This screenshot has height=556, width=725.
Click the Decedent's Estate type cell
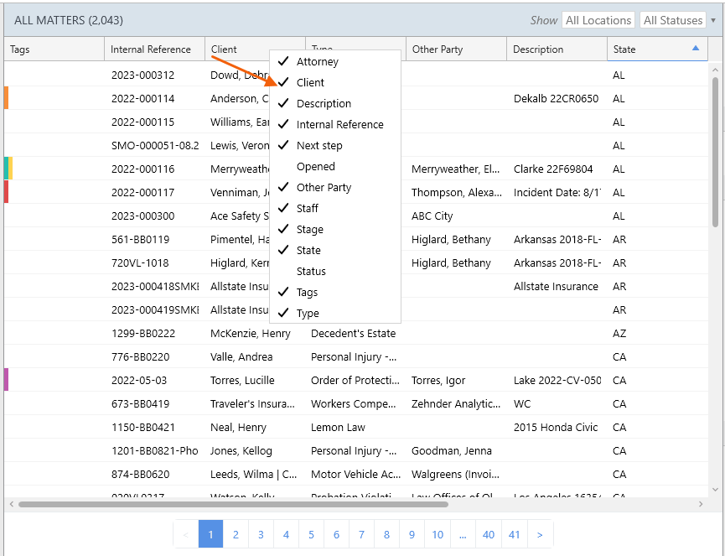pyautogui.click(x=353, y=334)
